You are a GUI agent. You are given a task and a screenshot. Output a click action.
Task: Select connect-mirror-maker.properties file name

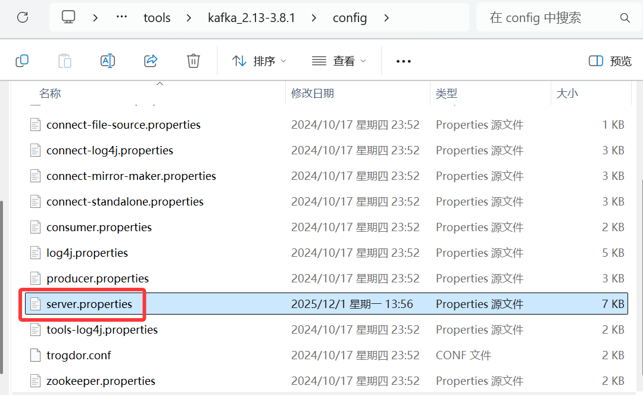(131, 176)
